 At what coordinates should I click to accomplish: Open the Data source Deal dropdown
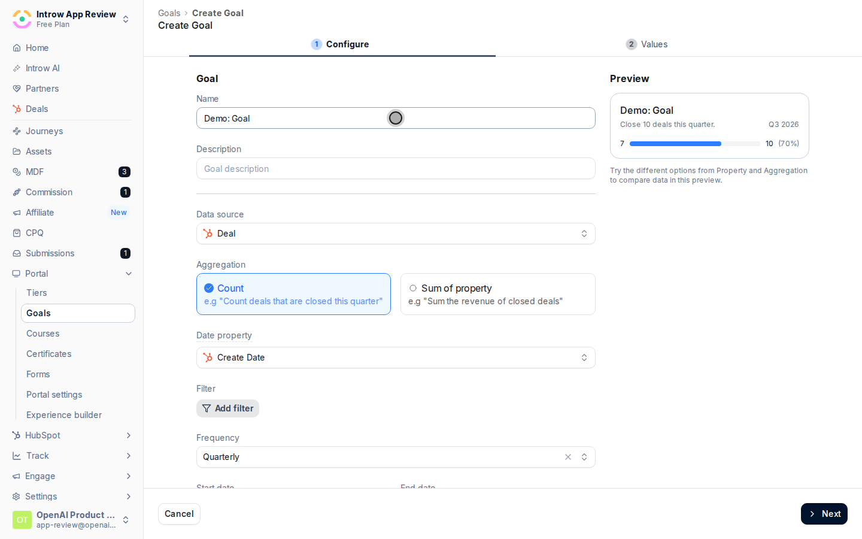click(396, 234)
